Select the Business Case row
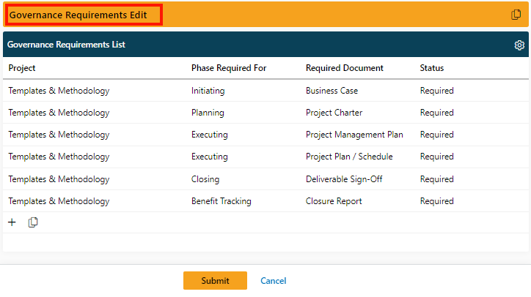 (x=265, y=91)
